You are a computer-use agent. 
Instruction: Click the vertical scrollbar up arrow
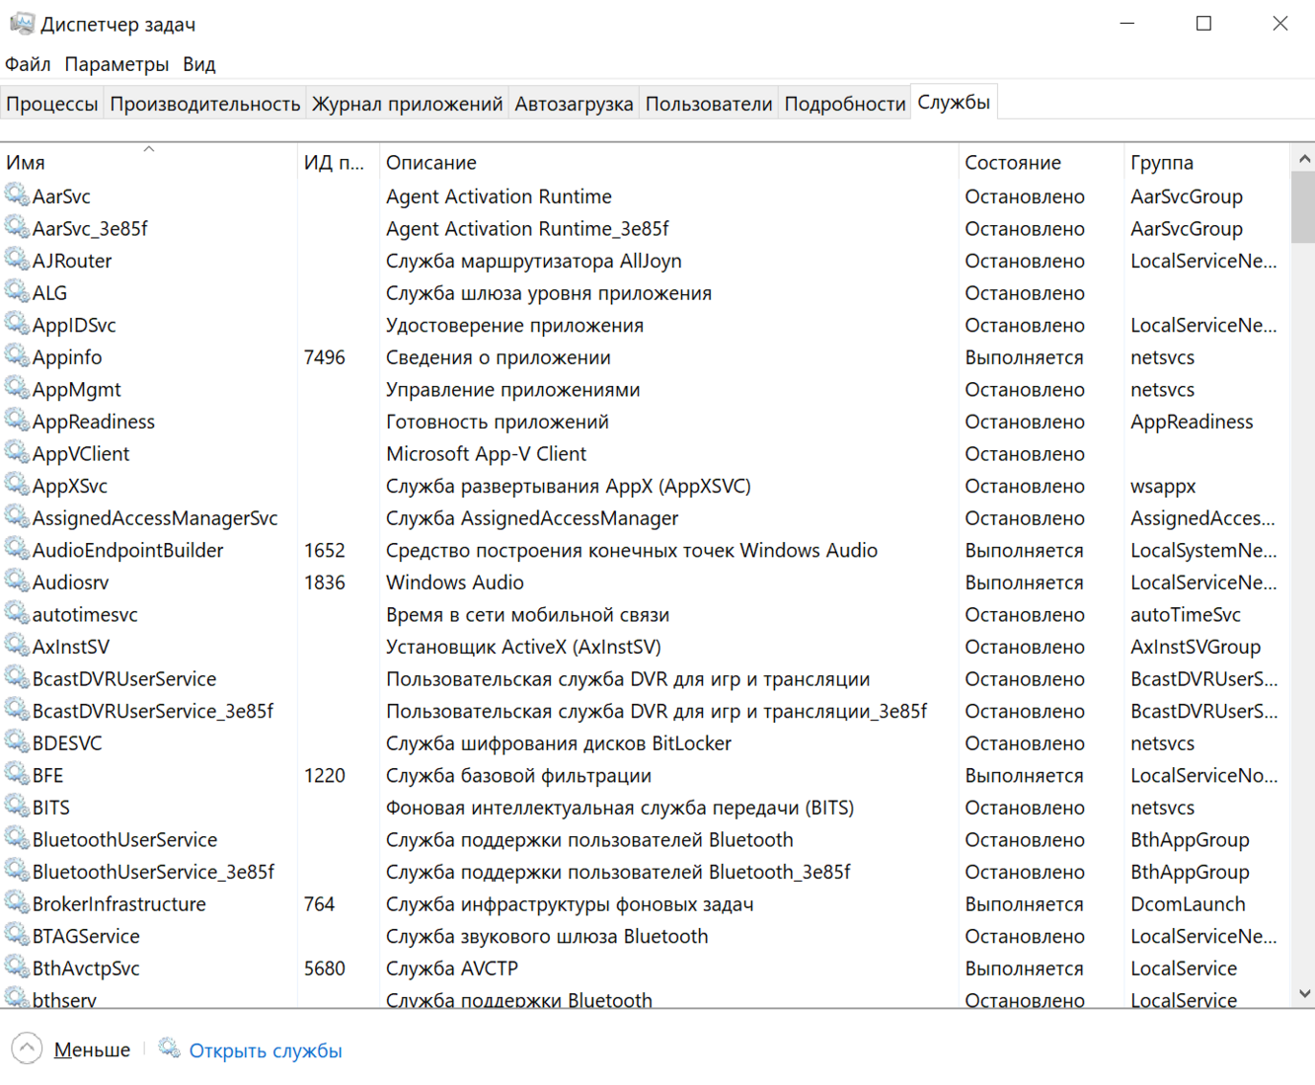[x=1304, y=158]
